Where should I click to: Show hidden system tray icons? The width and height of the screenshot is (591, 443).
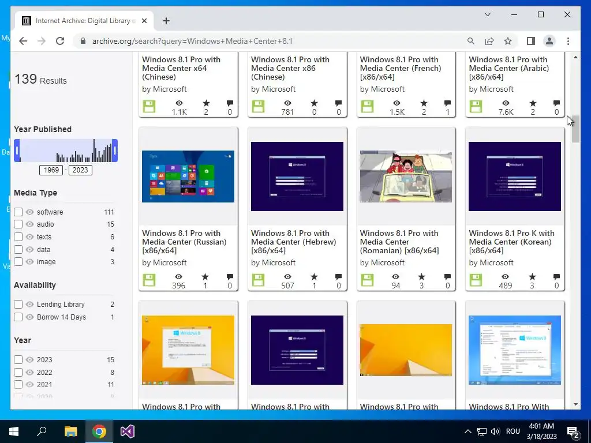[467, 431]
